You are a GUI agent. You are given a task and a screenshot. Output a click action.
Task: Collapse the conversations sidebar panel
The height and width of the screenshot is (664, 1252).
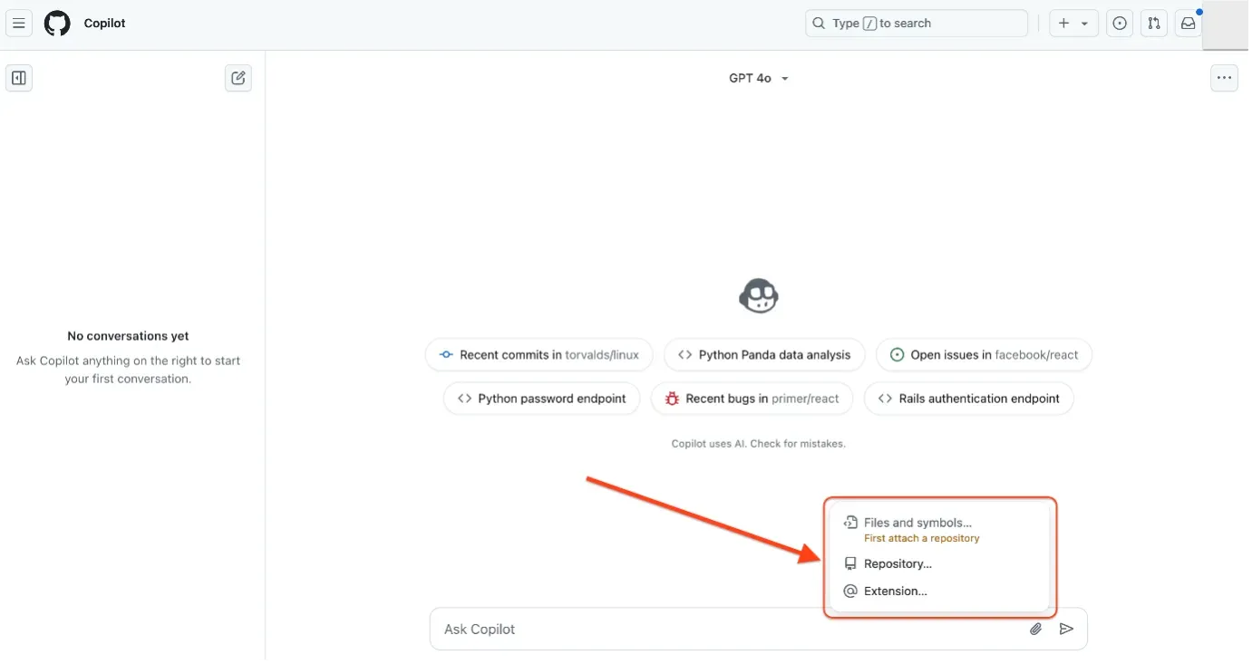pos(19,78)
